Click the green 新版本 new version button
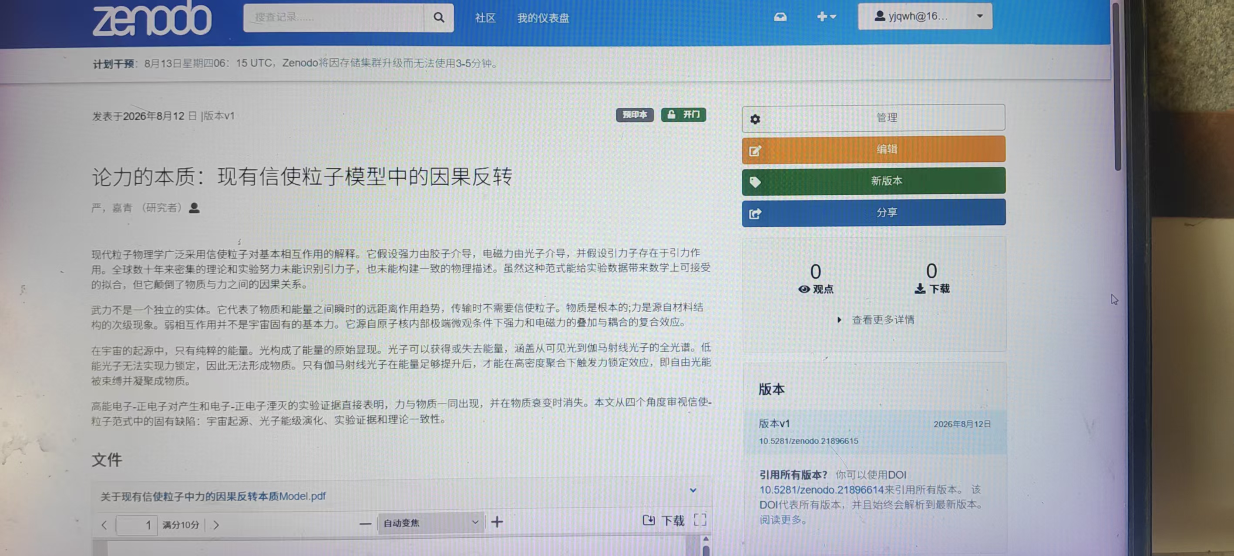Screen dimensions: 1234x556 click(873, 181)
